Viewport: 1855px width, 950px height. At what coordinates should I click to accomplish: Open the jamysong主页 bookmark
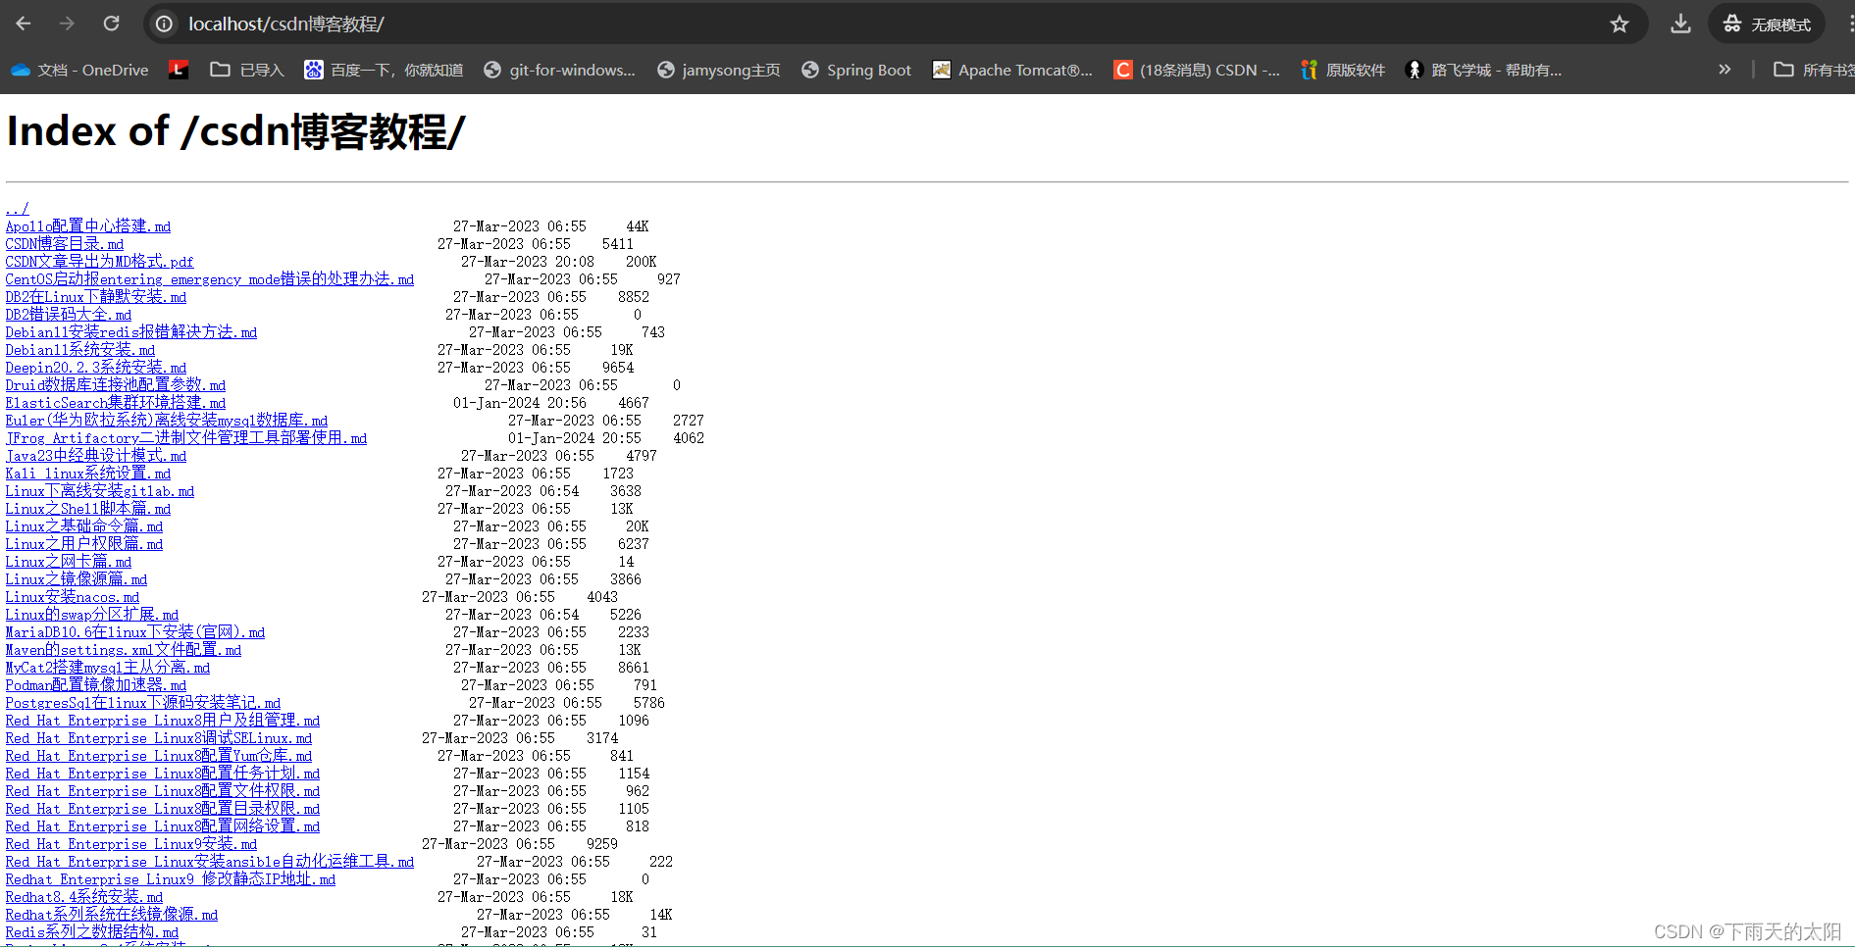coord(719,70)
